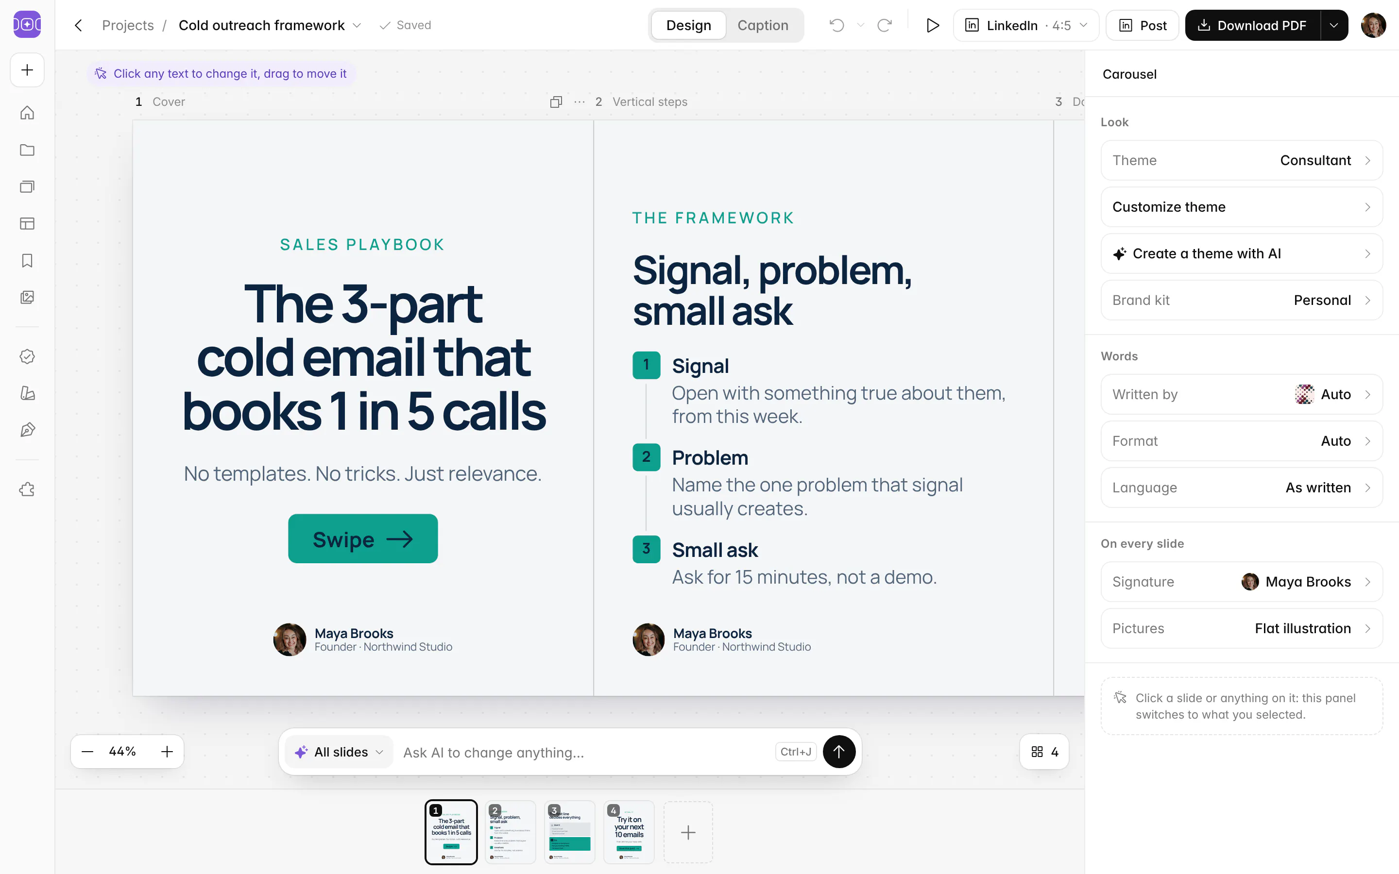Open the All slides scope dropdown
Viewport: 1399px width, 874px height.
coord(340,752)
